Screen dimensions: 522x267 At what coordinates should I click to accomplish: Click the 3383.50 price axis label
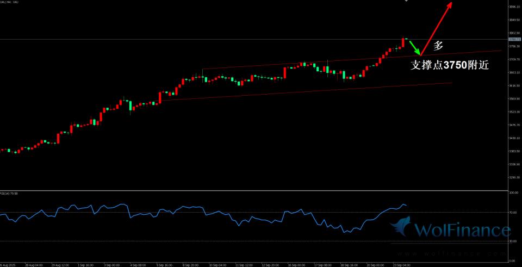(515, 151)
